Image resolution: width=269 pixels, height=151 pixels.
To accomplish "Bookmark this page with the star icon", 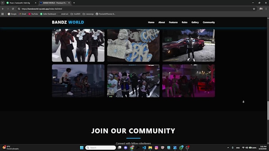I will [254, 9].
